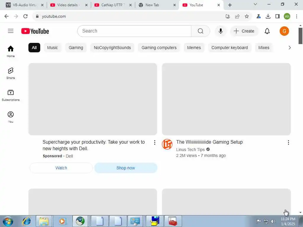Click the volume speaker tray icon

click(273, 221)
